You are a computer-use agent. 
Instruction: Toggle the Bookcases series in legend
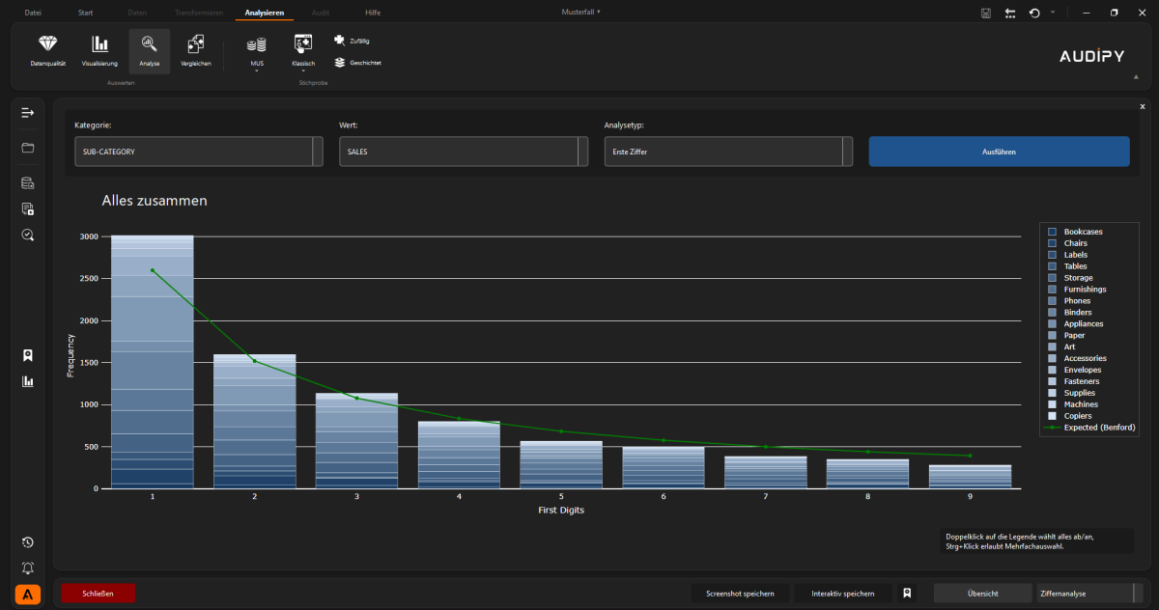pyautogui.click(x=1082, y=232)
